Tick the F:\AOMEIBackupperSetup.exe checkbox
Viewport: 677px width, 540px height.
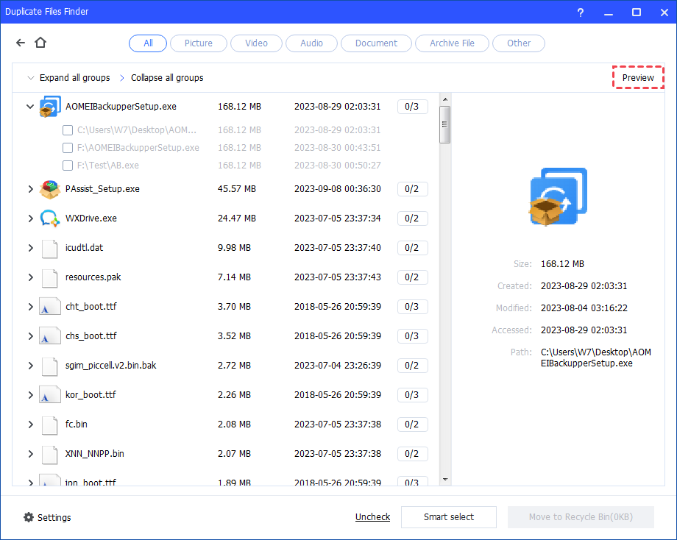coord(68,148)
